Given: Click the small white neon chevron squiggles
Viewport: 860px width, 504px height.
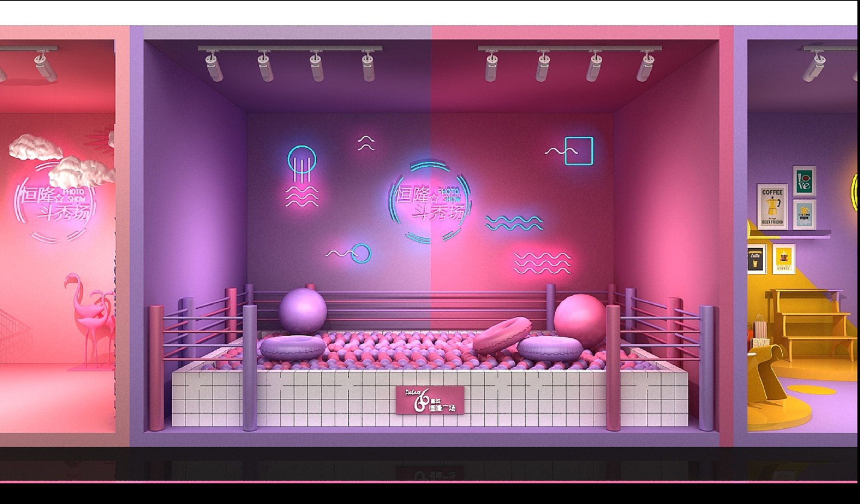Looking at the screenshot, I should [366, 143].
